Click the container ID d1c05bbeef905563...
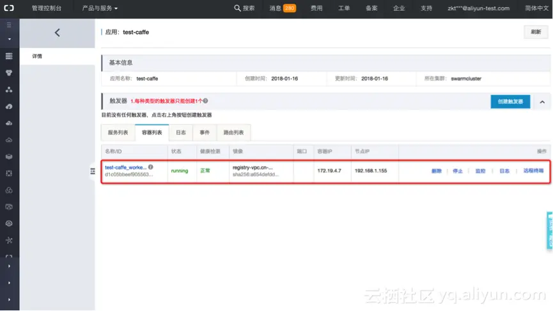 tap(129, 175)
